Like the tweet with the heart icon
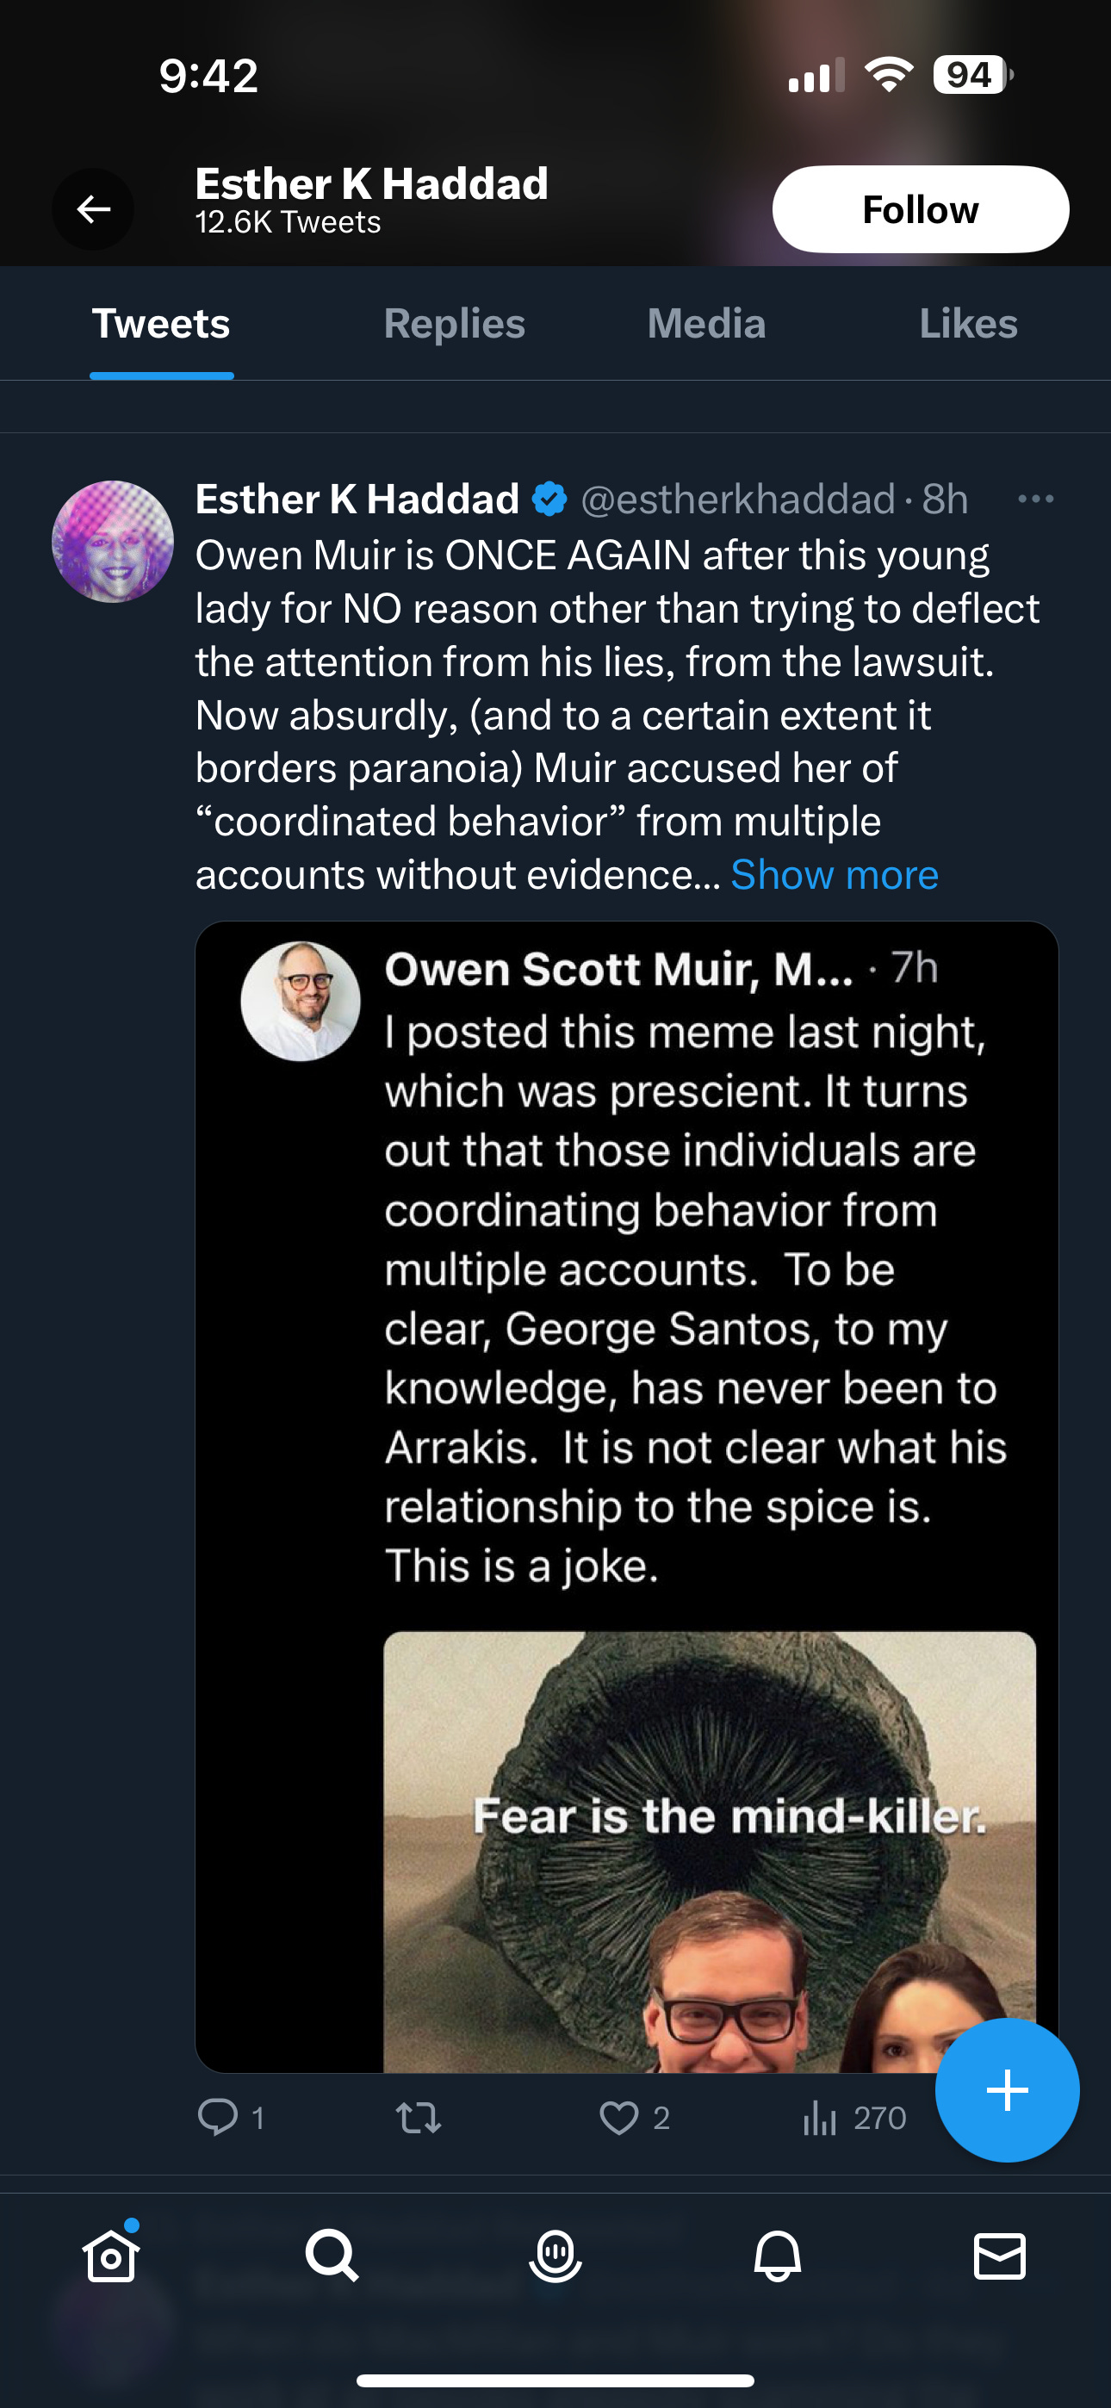 click(x=618, y=2117)
